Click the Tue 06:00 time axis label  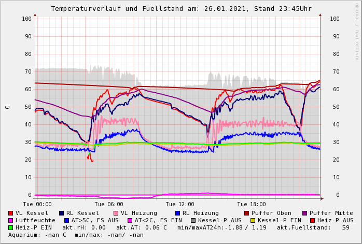109,204
